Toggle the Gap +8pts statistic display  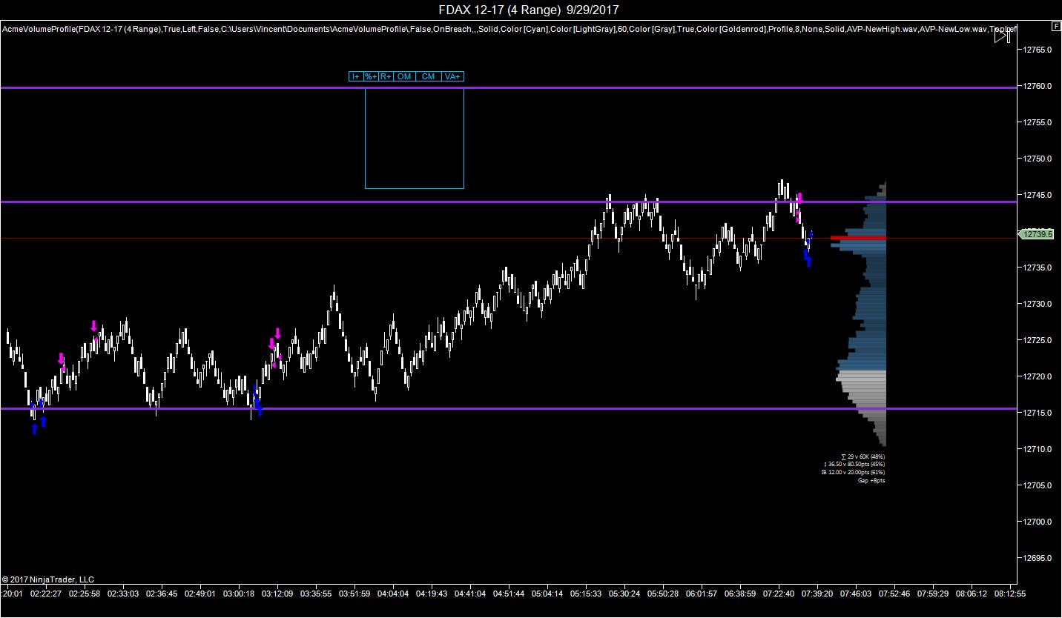pyautogui.click(x=873, y=480)
